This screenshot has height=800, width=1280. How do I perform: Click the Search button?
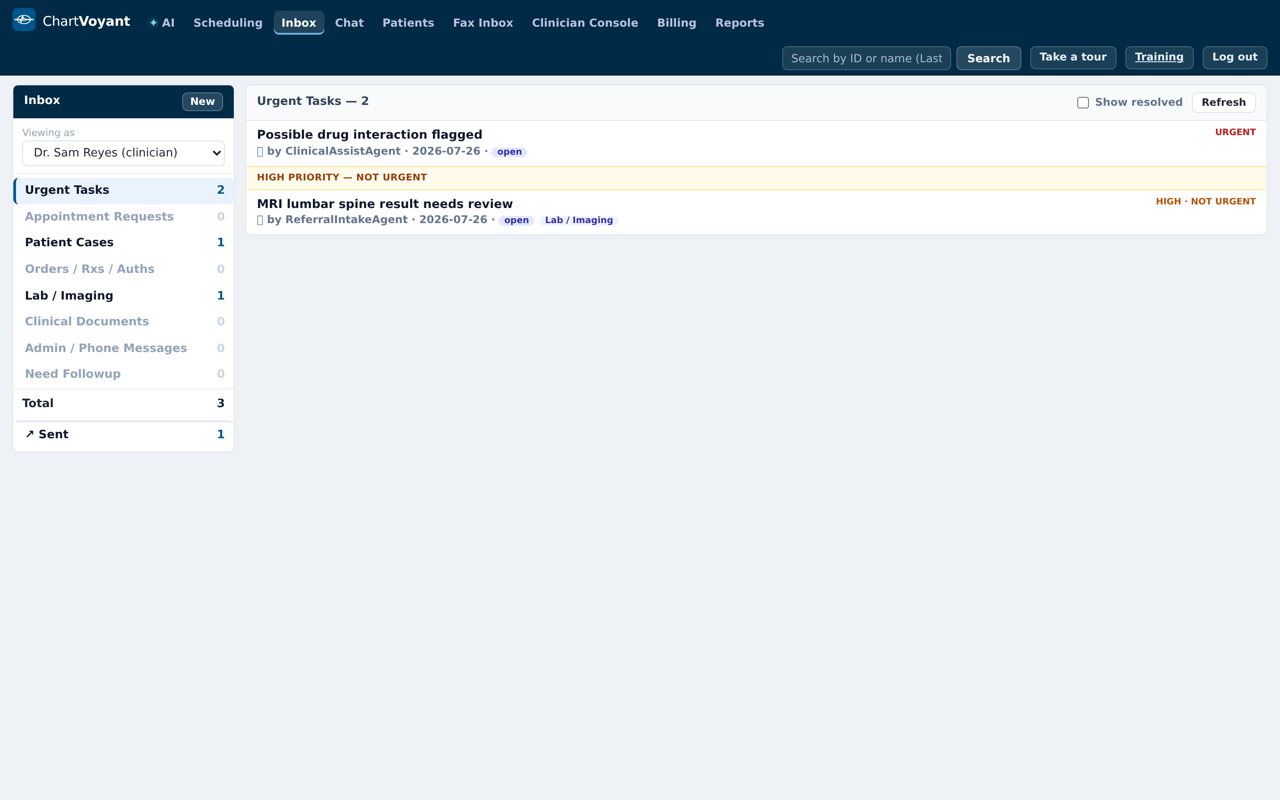click(988, 58)
